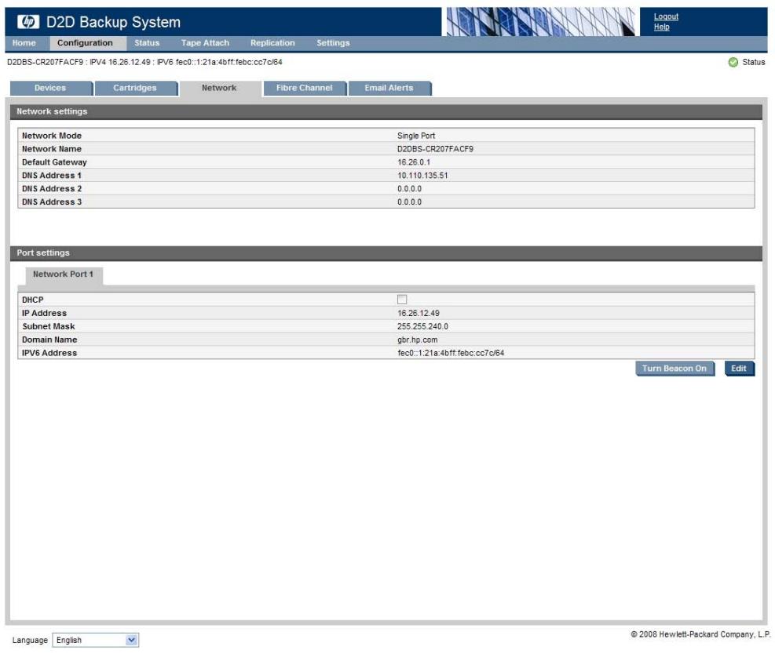Screen dimensions: 775x654
Task: Toggle the DHCP checkbox
Action: (x=402, y=300)
